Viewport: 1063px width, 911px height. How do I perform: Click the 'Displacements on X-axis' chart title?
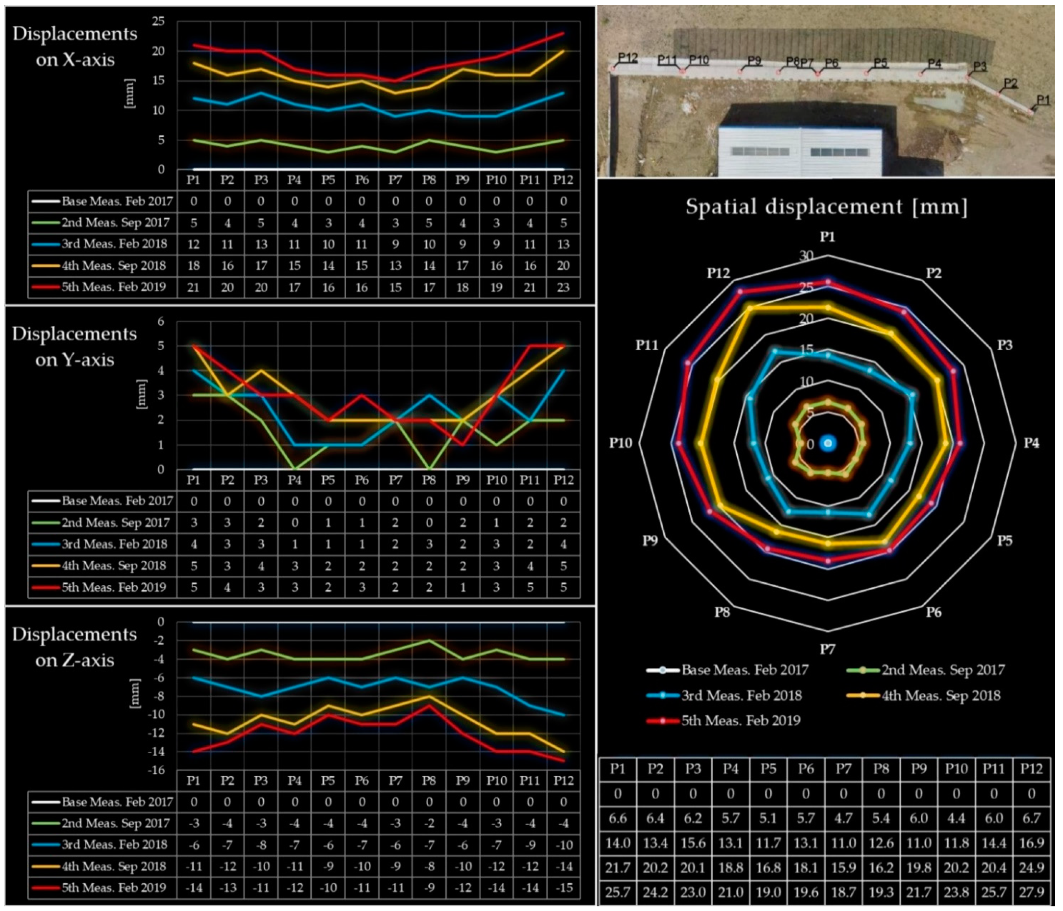(75, 47)
